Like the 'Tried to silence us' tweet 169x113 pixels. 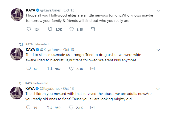pyautogui.click(x=71, y=68)
